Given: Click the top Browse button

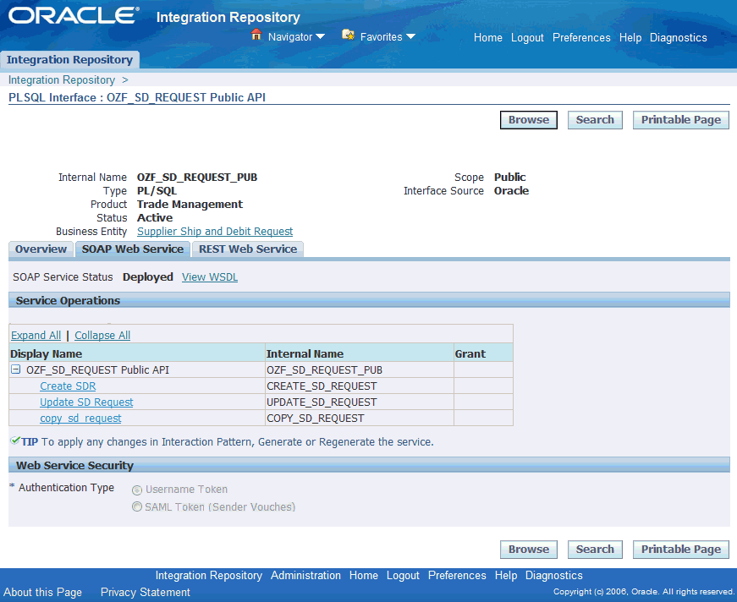Looking at the screenshot, I should point(529,120).
